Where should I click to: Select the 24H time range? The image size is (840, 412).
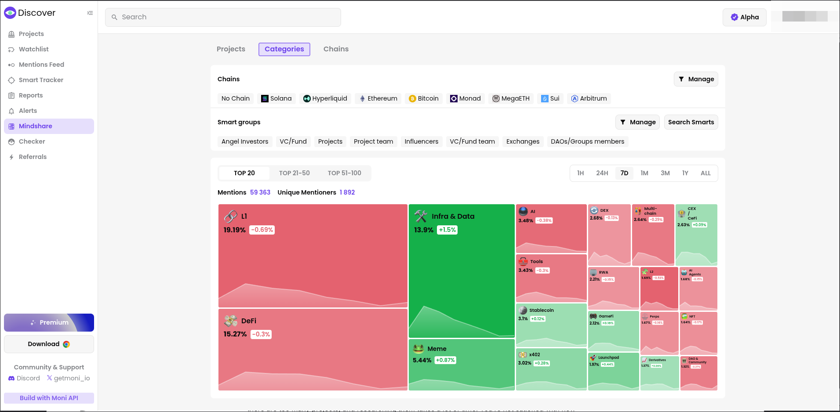point(602,173)
